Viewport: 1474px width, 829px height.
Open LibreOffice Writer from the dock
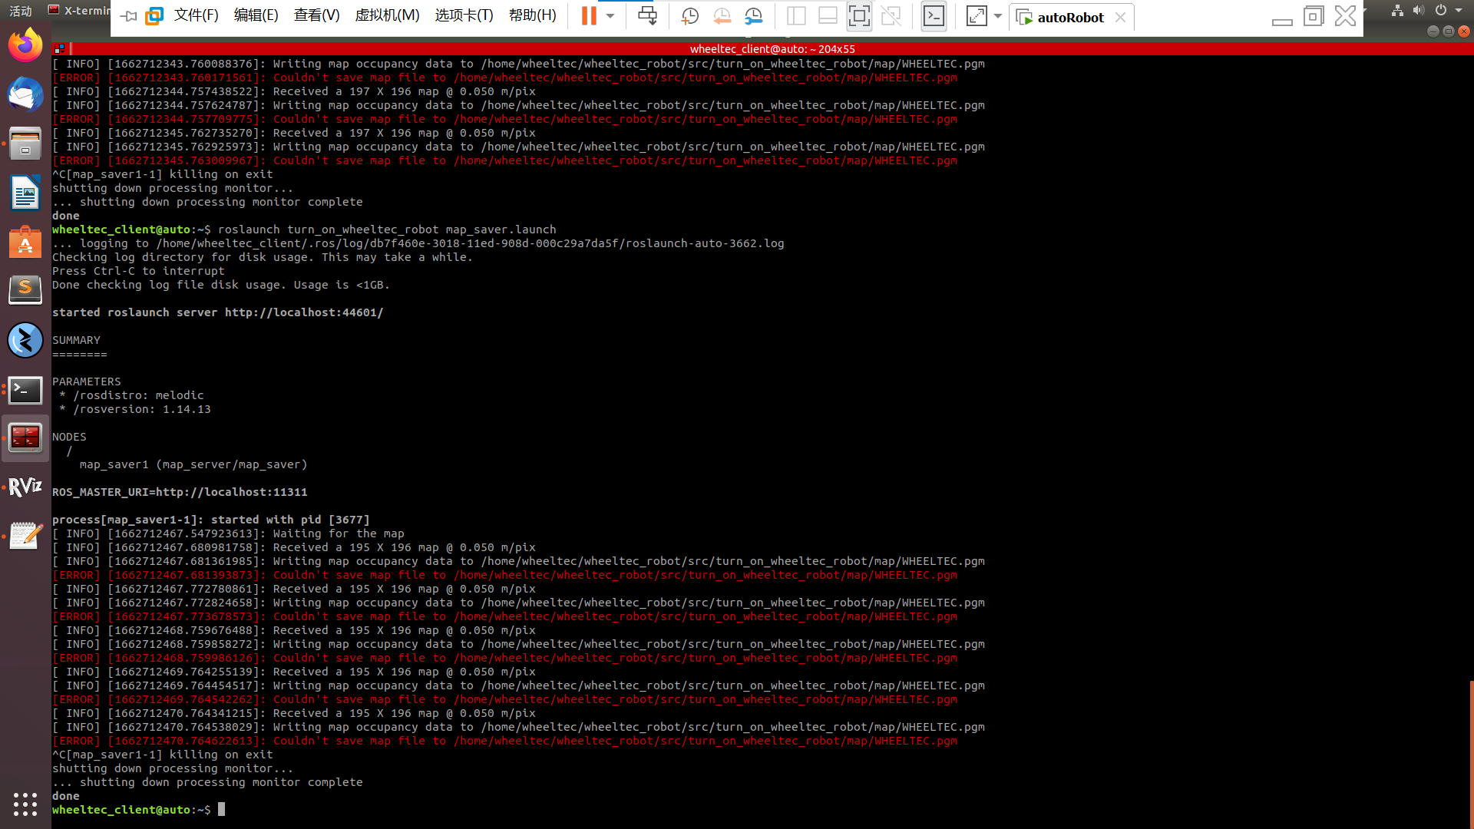click(x=25, y=193)
